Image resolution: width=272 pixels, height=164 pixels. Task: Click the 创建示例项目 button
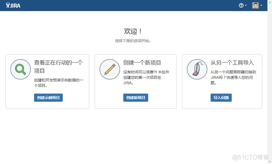48,98
